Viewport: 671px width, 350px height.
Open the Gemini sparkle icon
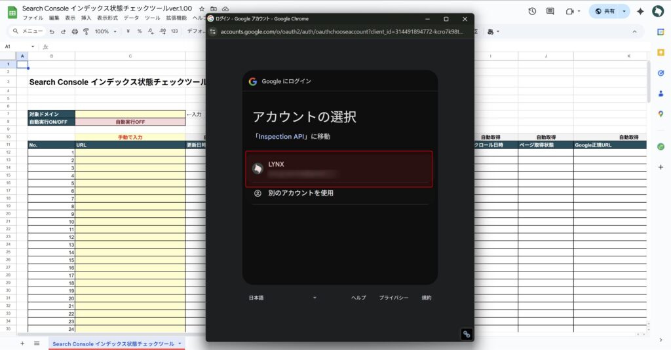(x=640, y=11)
